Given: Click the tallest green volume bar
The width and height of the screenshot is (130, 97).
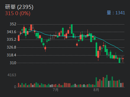Looking at the screenshot, I should click(107, 81).
